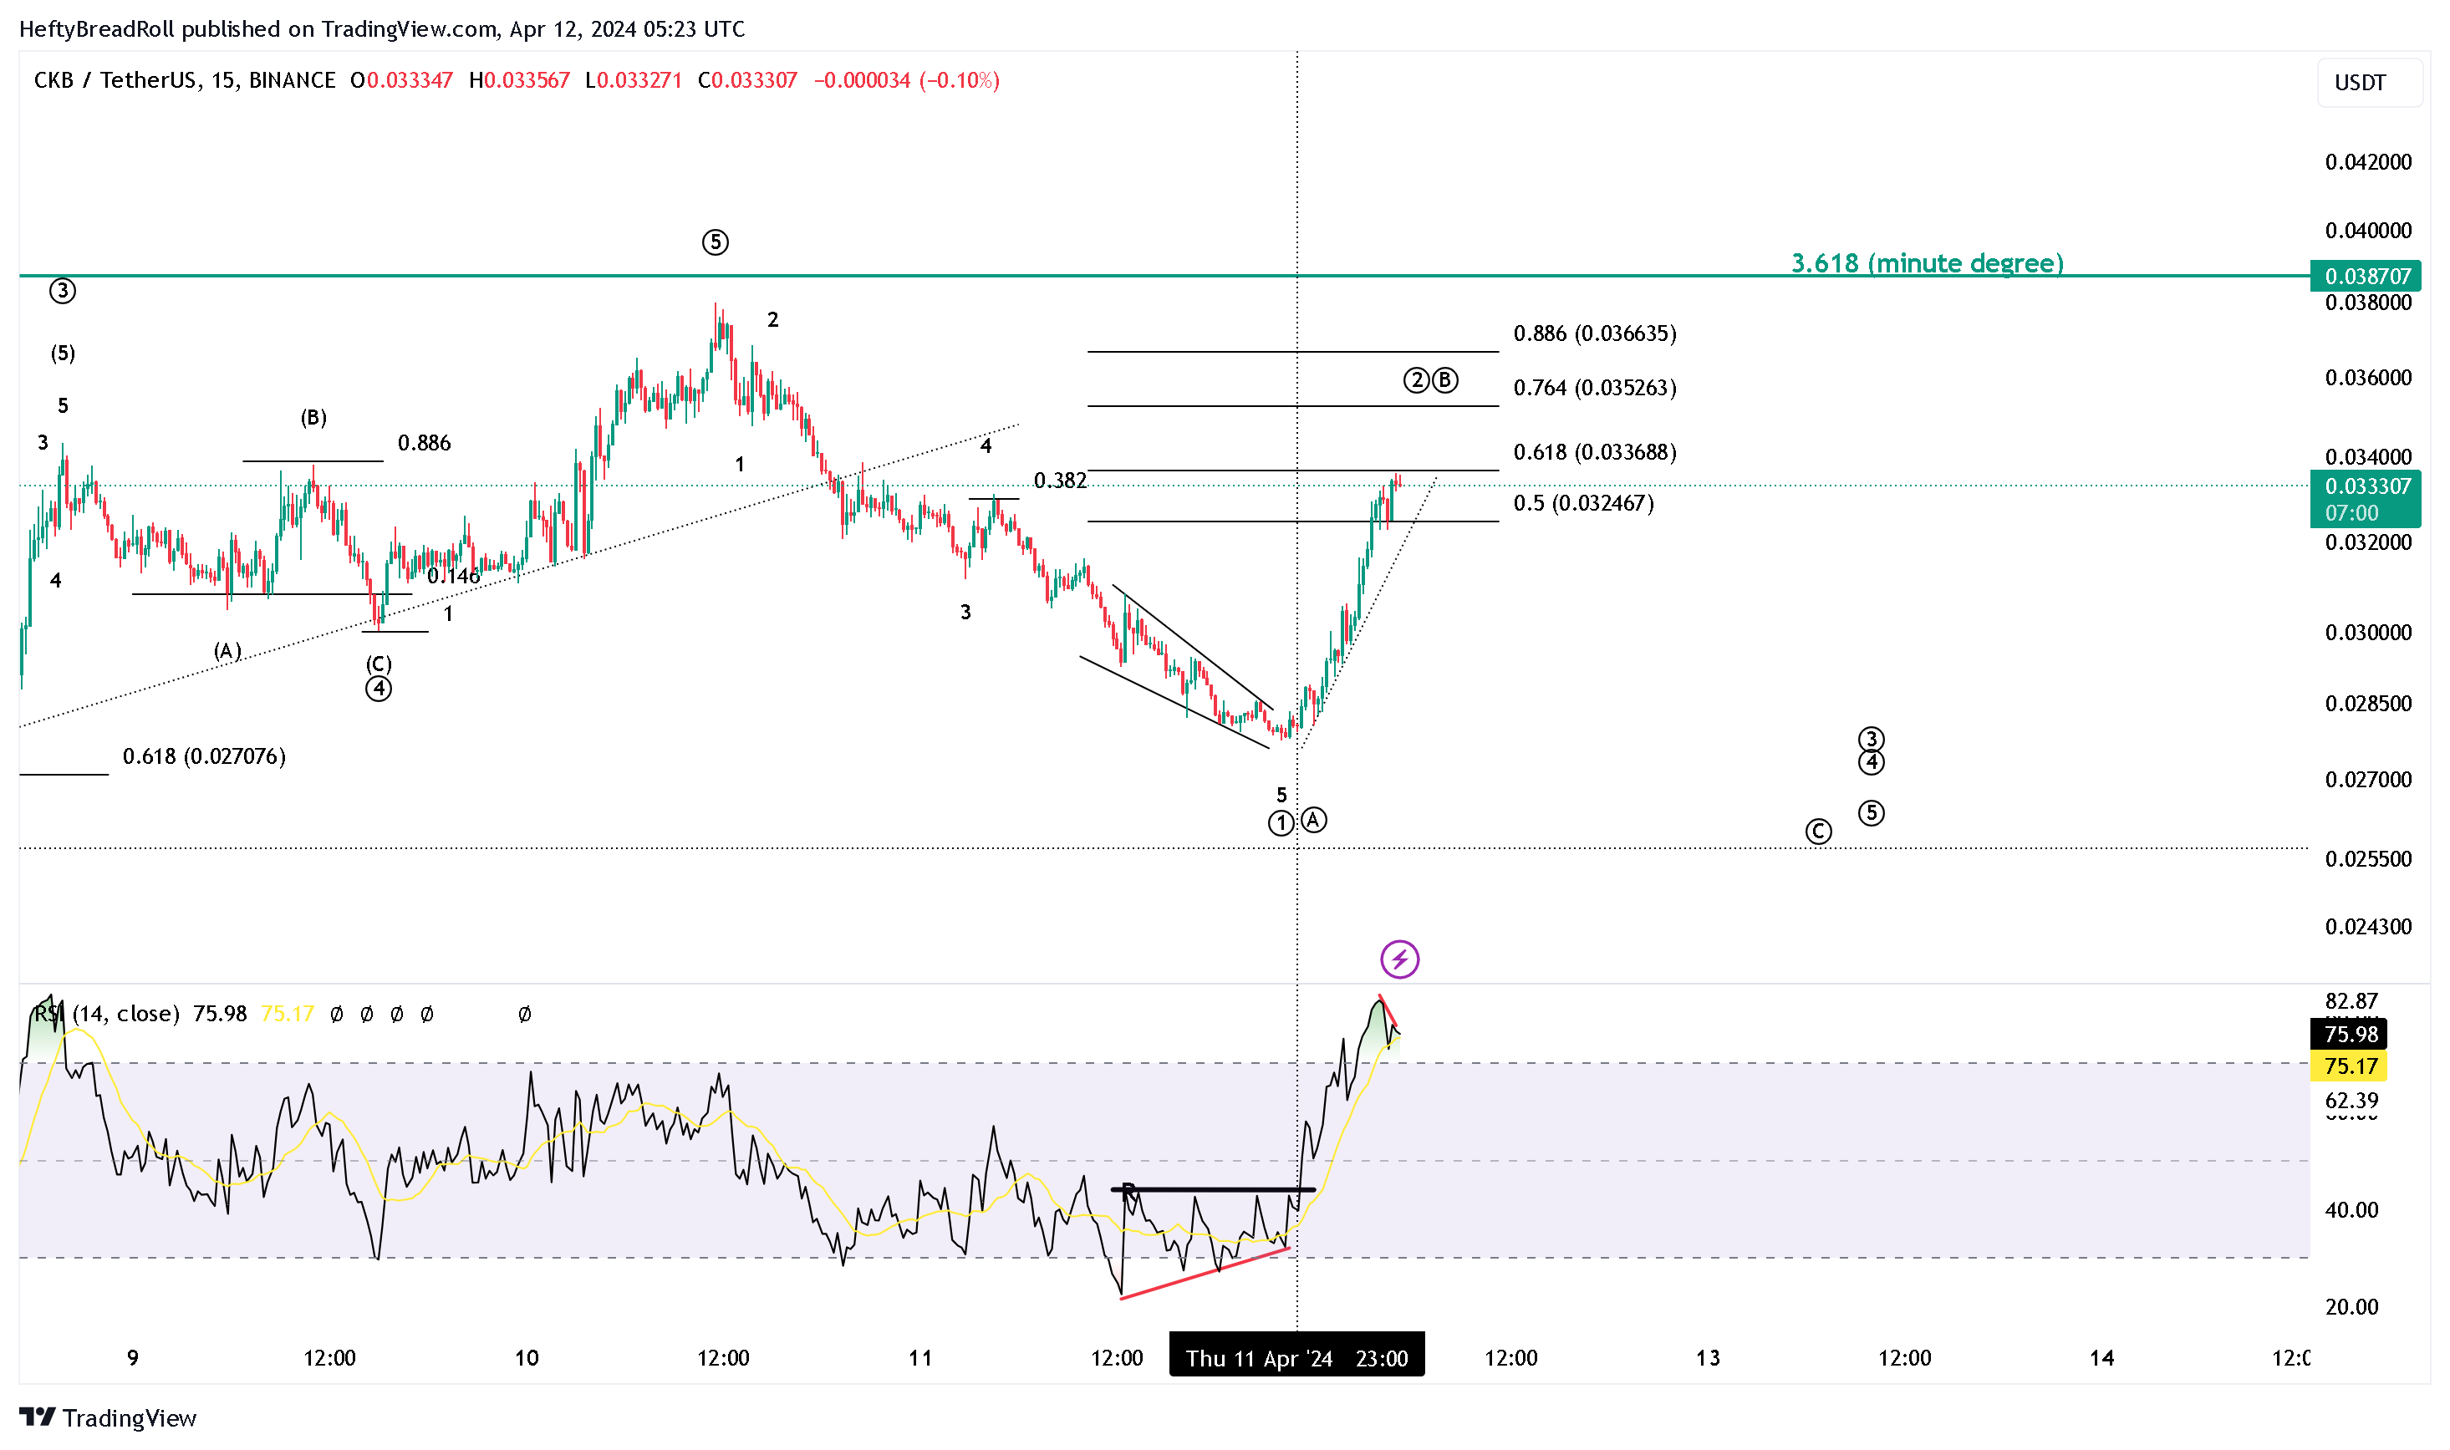This screenshot has height=1450, width=2450.
Task: Select Fib label 0.618 (0.033688)
Action: point(1595,452)
